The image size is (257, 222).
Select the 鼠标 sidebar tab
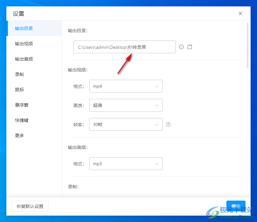(x=34, y=90)
